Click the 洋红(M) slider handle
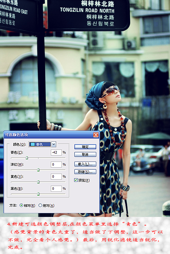Screen dimensions: 170x254 tap(38, 170)
